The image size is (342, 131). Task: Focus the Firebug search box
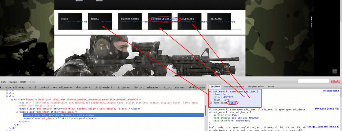[x=313, y=81]
